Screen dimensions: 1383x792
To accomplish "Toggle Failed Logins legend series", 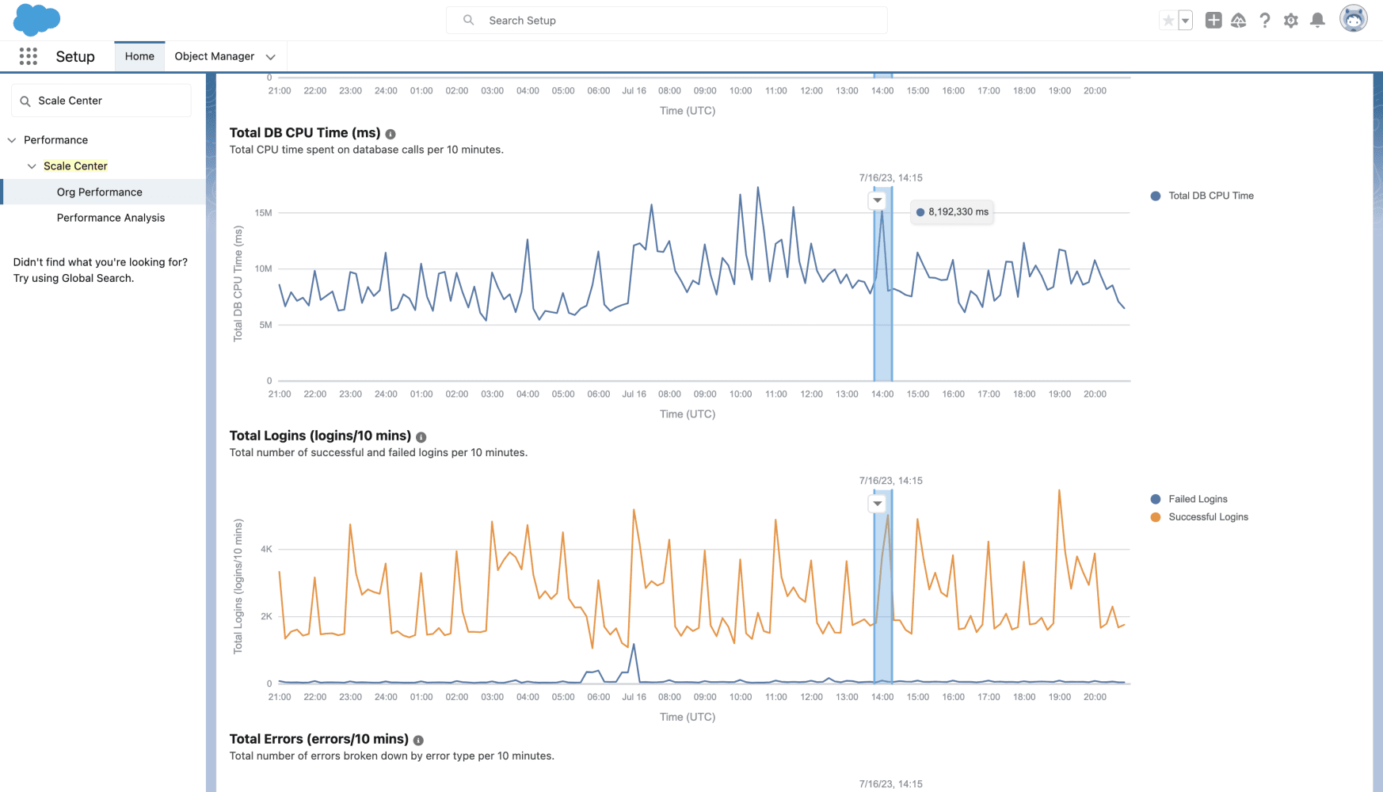I will [x=1189, y=499].
